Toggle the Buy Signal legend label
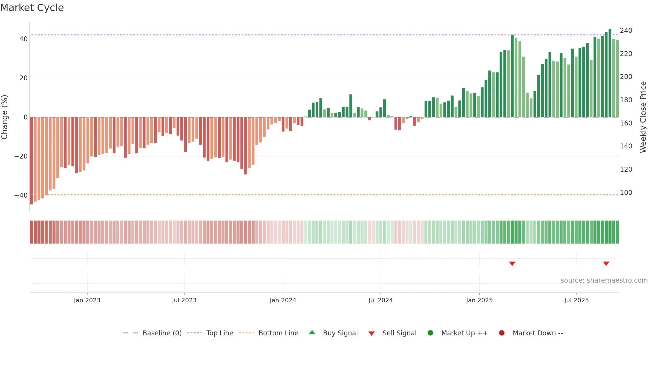The width and height of the screenshot is (657, 369). click(340, 333)
